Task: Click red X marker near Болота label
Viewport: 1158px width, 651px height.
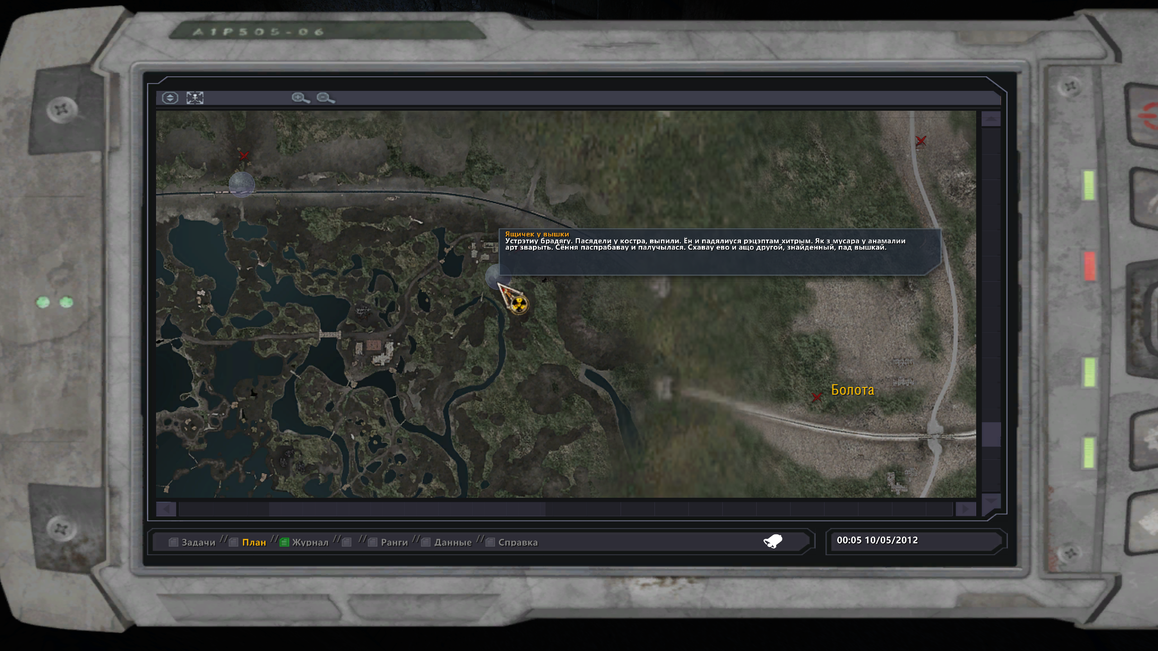Action: [816, 397]
